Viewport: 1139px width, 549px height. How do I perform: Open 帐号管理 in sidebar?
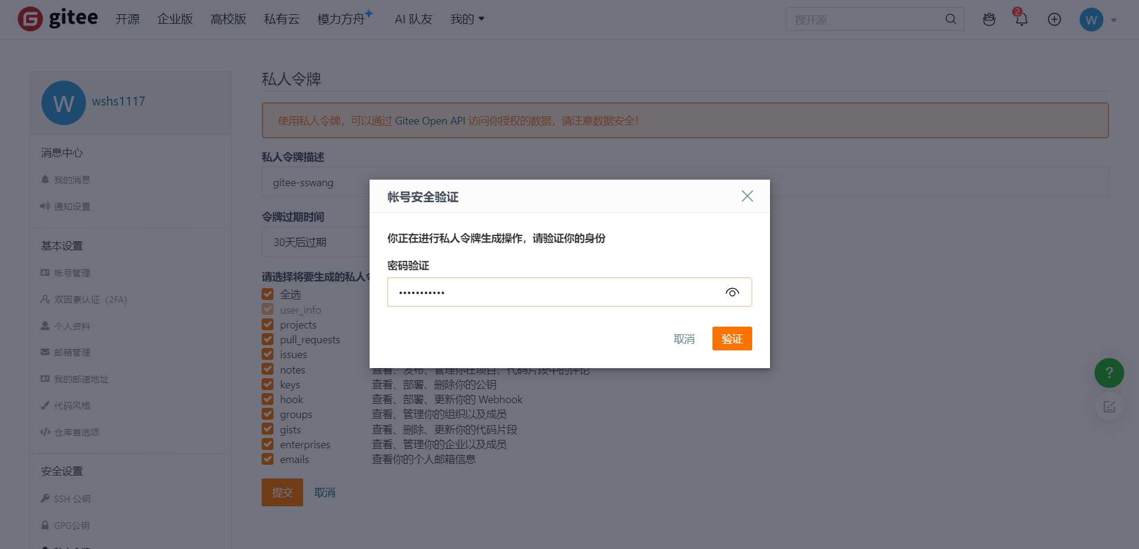(65, 273)
